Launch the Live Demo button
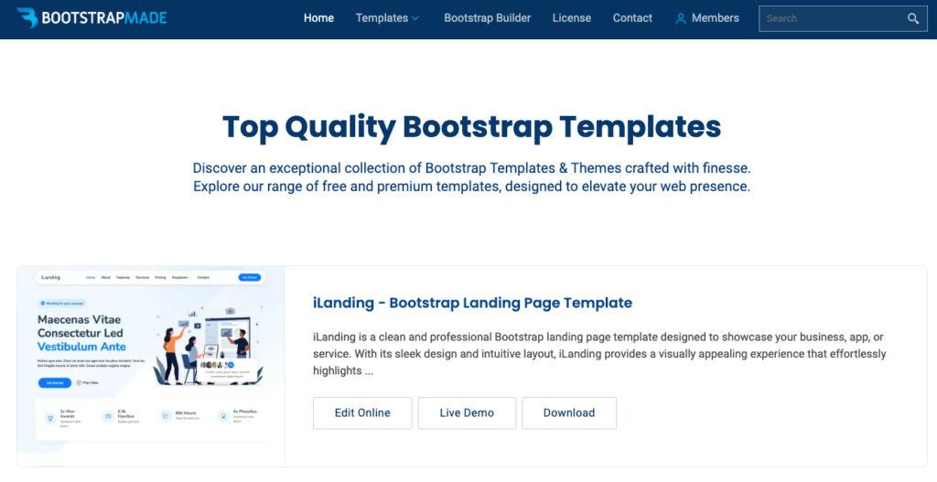Image resolution: width=937 pixels, height=482 pixels. point(467,412)
